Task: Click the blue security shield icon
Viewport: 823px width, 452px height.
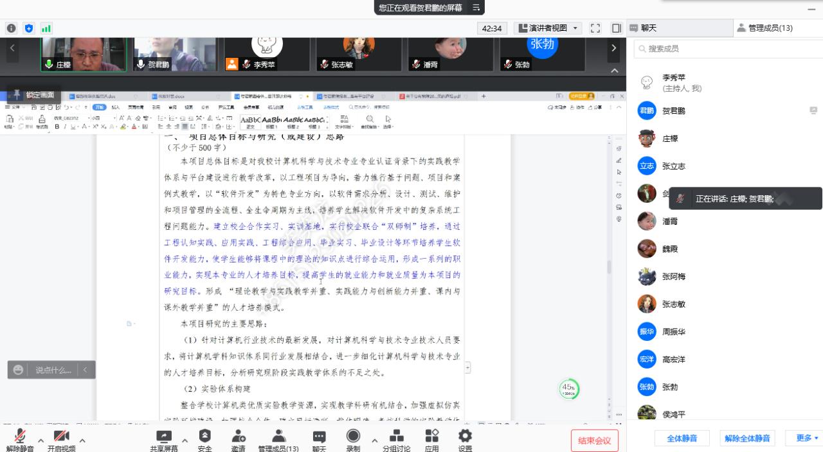Action: coord(28,28)
